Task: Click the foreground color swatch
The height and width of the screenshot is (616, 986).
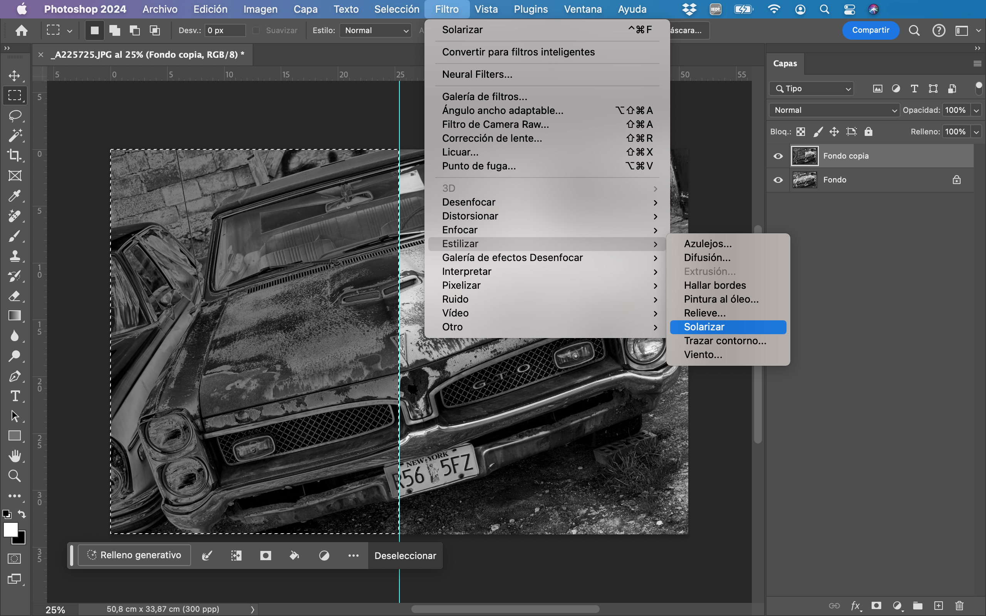Action: coord(10,530)
